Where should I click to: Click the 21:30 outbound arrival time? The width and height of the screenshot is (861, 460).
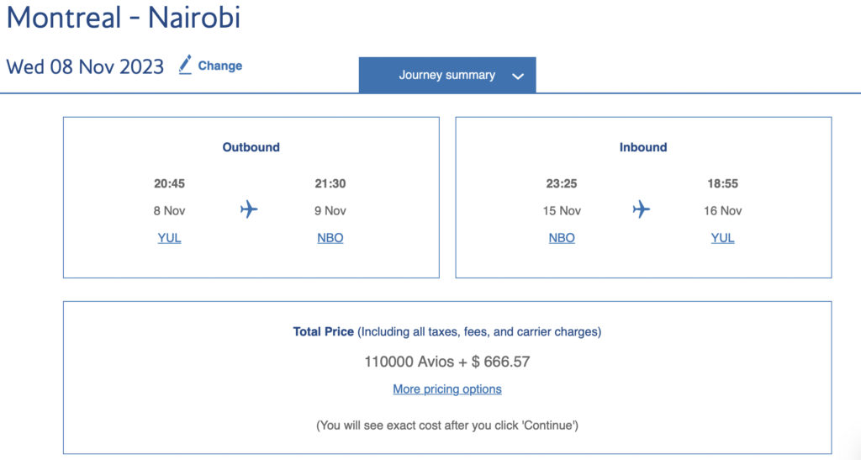330,183
